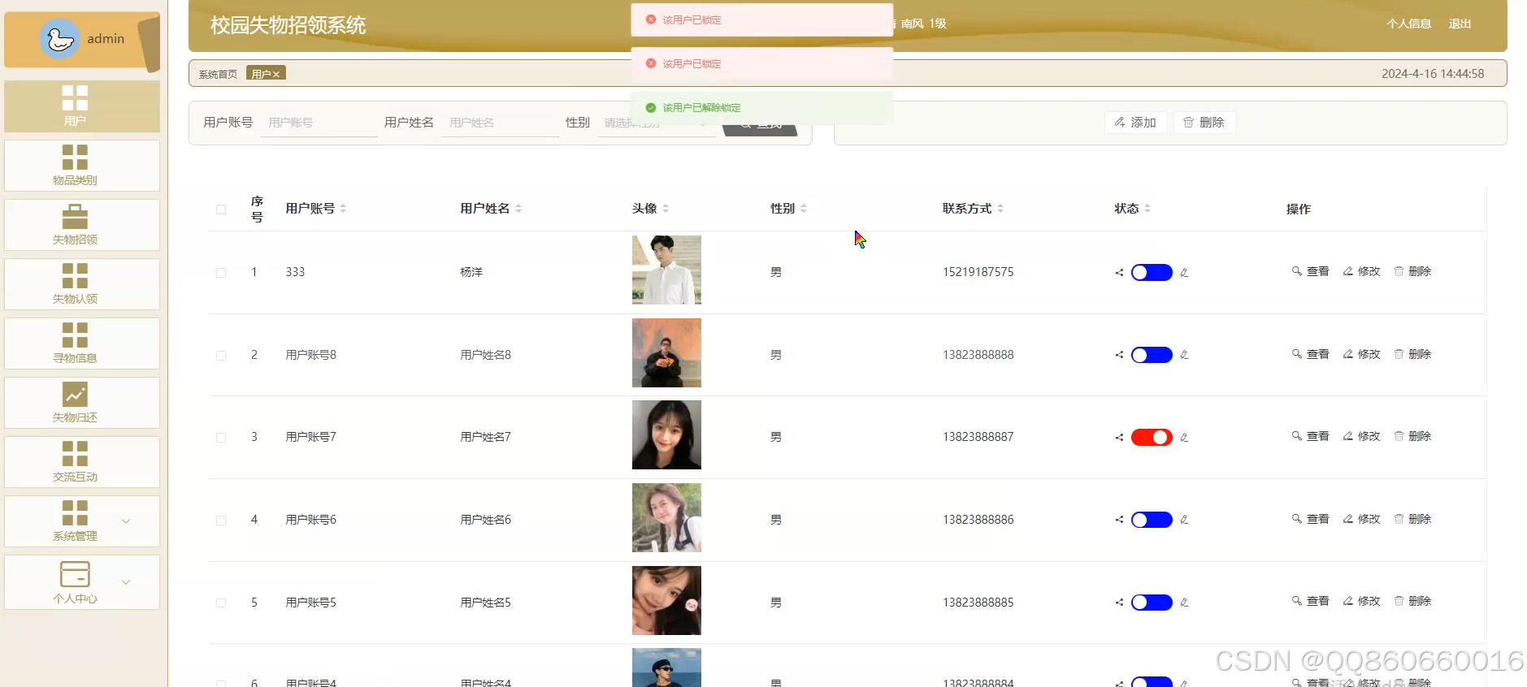Click the share icon in 用户账号5 row

[x=1119, y=603]
